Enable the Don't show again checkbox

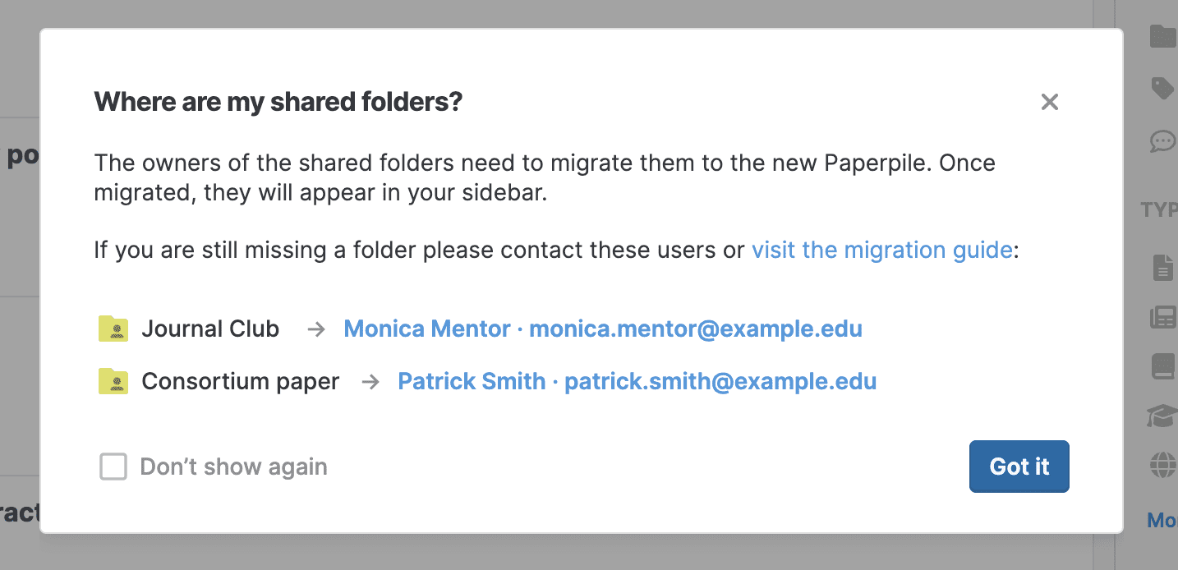coord(113,467)
